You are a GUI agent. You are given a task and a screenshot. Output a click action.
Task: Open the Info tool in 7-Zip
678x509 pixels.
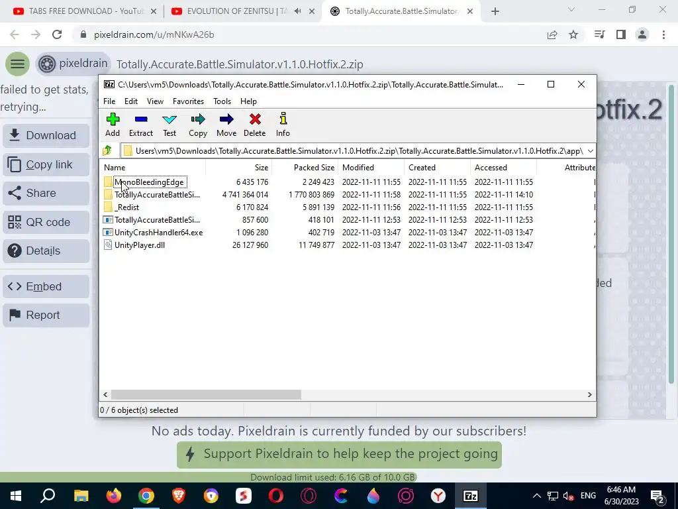click(x=283, y=125)
